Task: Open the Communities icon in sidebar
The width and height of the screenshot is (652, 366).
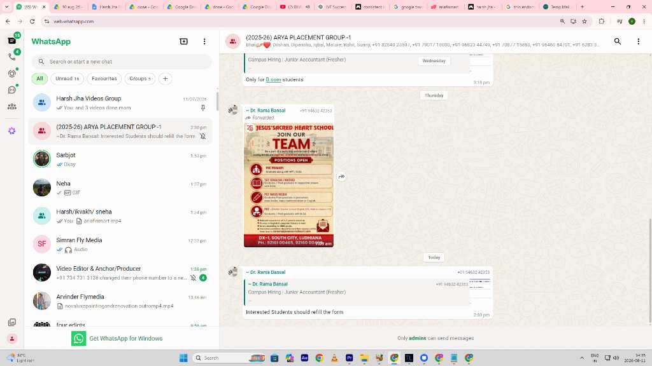Action: point(11,107)
